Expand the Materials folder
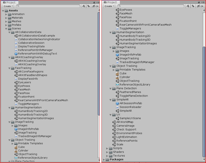Viewport: 206px width, 163px height. coord(6,18)
